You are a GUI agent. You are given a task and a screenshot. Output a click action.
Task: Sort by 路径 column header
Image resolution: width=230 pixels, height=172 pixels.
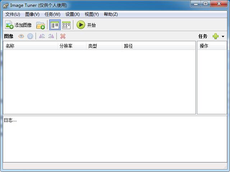coord(158,46)
